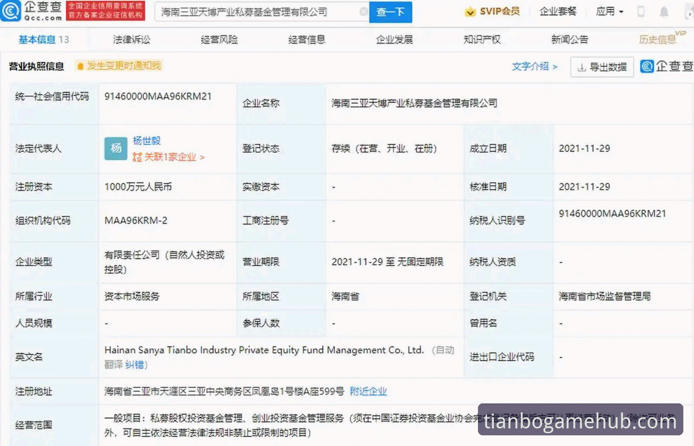
Task: Click organization code MAA96KRM-2
Action: click(136, 221)
